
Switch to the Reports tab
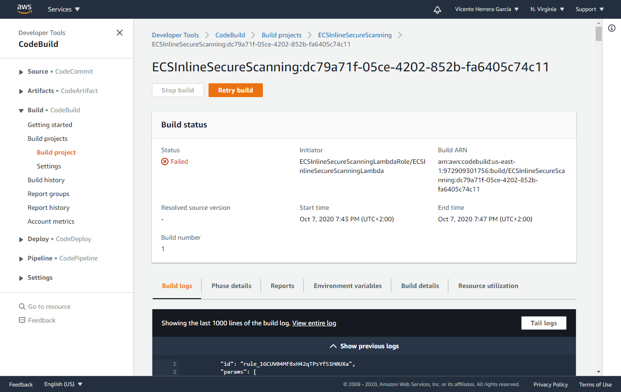pyautogui.click(x=282, y=286)
